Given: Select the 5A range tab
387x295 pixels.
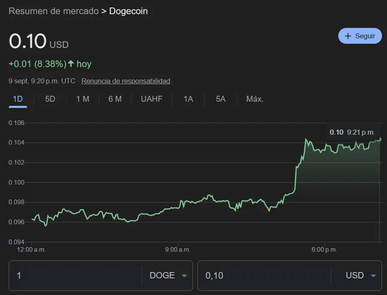Looking at the screenshot, I should (221, 99).
